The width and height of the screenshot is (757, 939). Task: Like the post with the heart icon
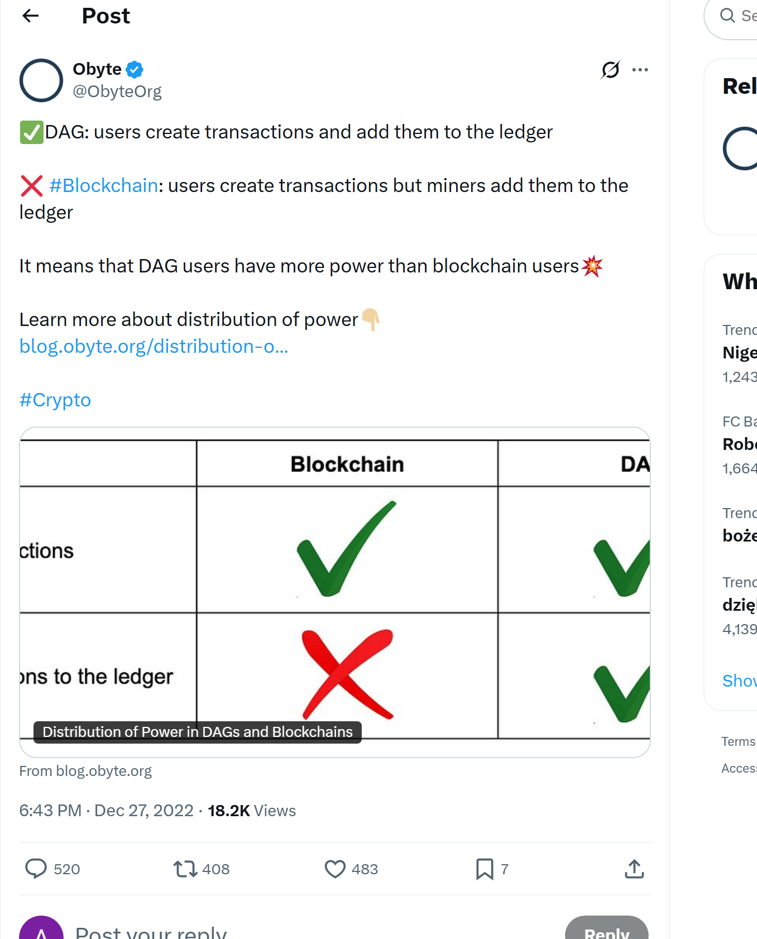[336, 869]
